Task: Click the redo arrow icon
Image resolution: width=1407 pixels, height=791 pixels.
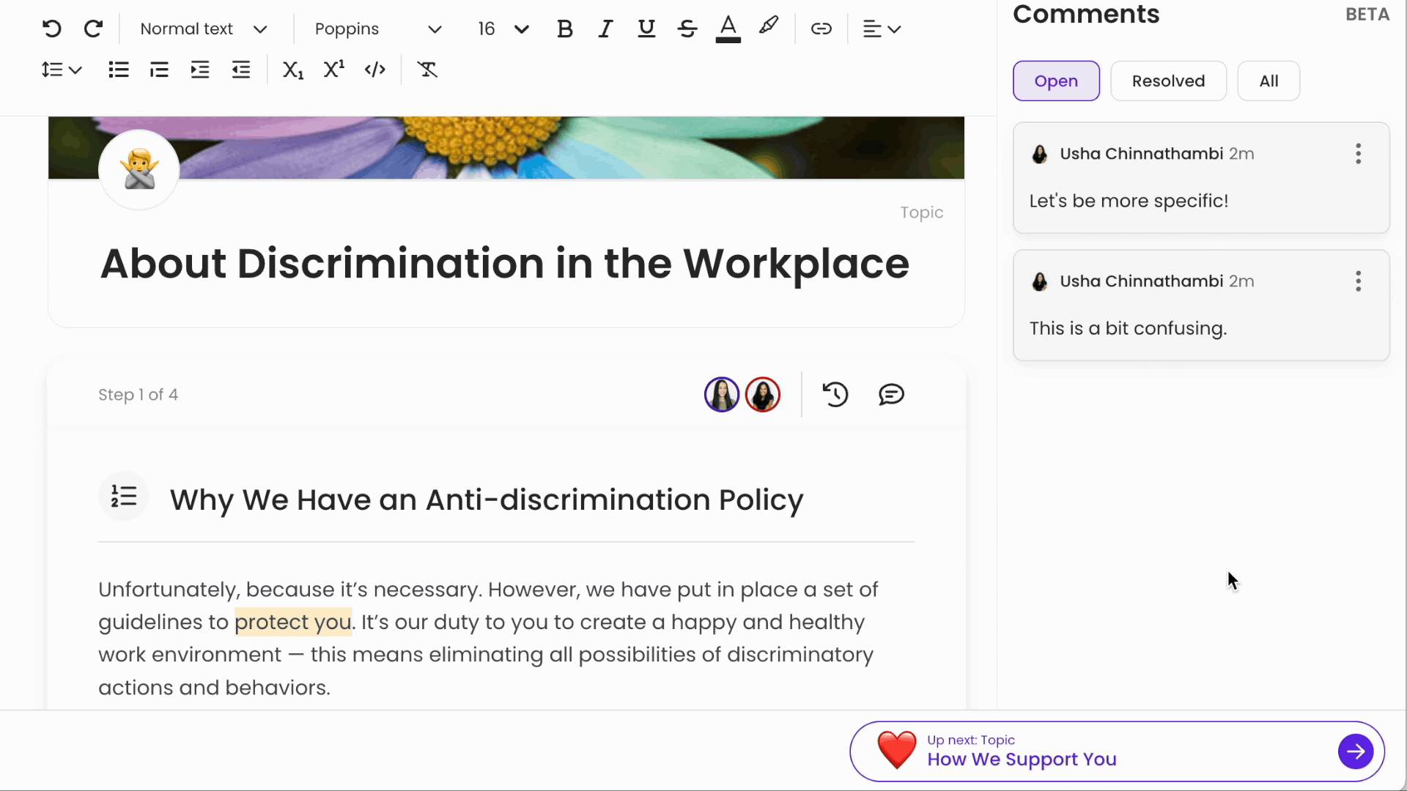Action: [x=93, y=29]
